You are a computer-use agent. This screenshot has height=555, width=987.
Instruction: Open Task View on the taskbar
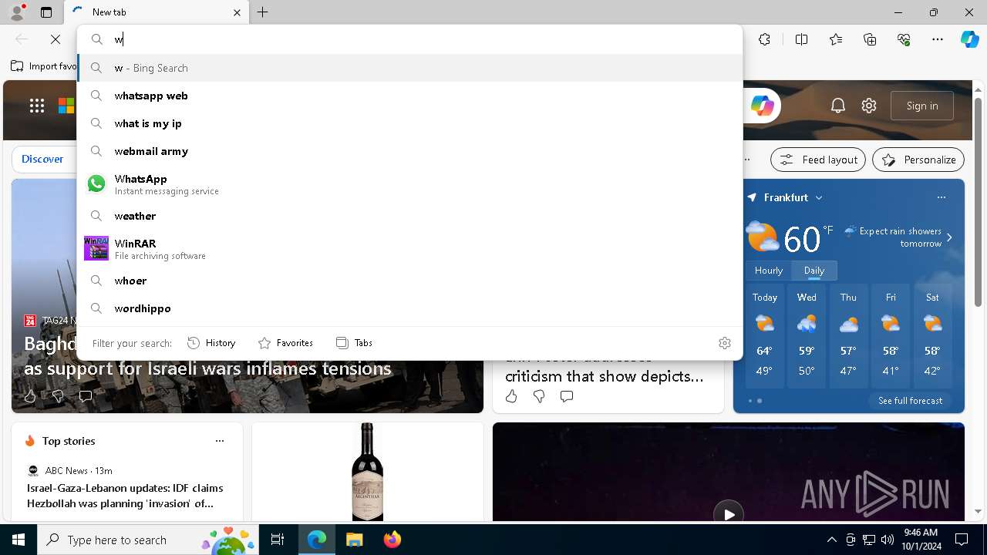point(278,540)
